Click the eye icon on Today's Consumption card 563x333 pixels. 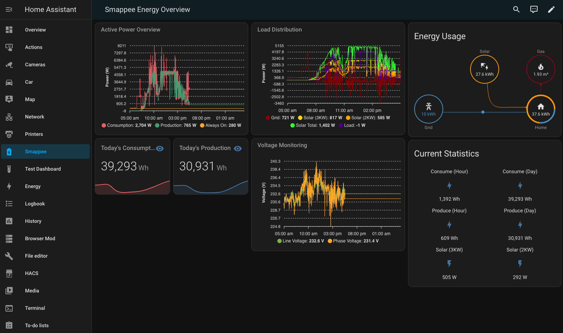tap(160, 149)
